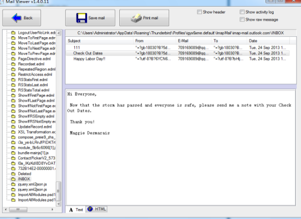Click the letter A icon on Text tab

click(71, 210)
